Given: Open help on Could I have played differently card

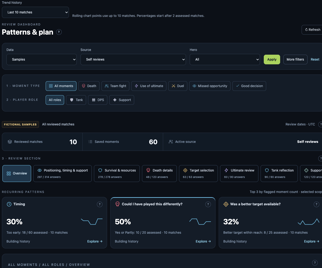Looking at the screenshot, I should 208,204.
